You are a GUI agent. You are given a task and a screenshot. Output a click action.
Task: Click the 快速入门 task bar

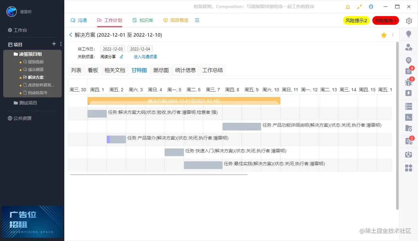[174, 152]
